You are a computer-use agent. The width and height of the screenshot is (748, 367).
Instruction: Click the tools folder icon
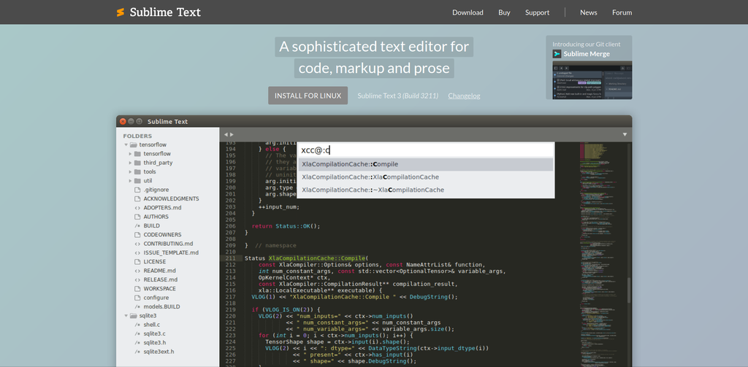pyautogui.click(x=137, y=171)
